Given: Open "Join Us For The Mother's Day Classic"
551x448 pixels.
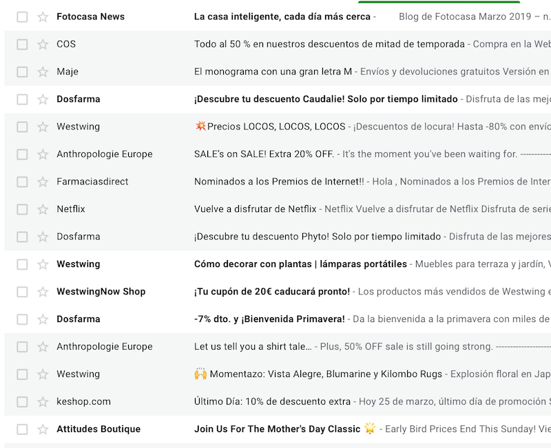Looking at the screenshot, I should tap(285, 429).
